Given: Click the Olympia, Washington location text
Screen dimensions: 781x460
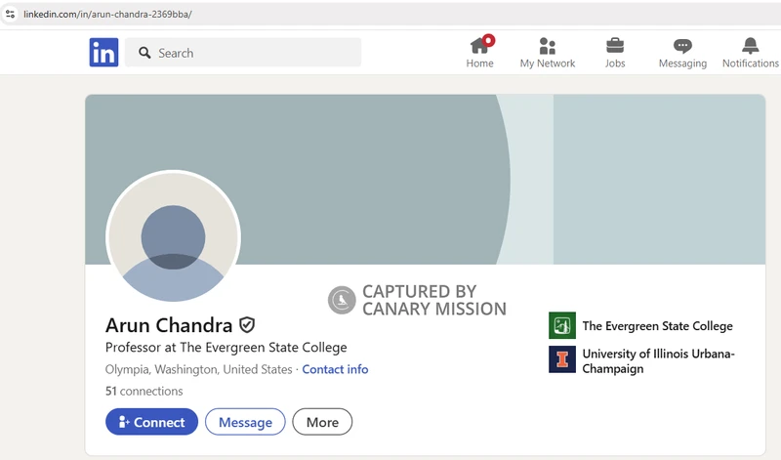Looking at the screenshot, I should (199, 369).
